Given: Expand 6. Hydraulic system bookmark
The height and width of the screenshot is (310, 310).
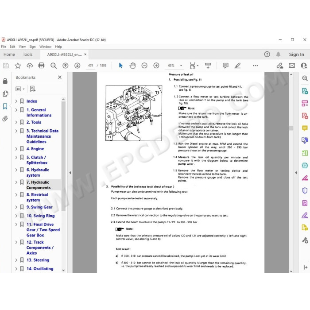Looking at the screenshot, I should coord(16,170).
